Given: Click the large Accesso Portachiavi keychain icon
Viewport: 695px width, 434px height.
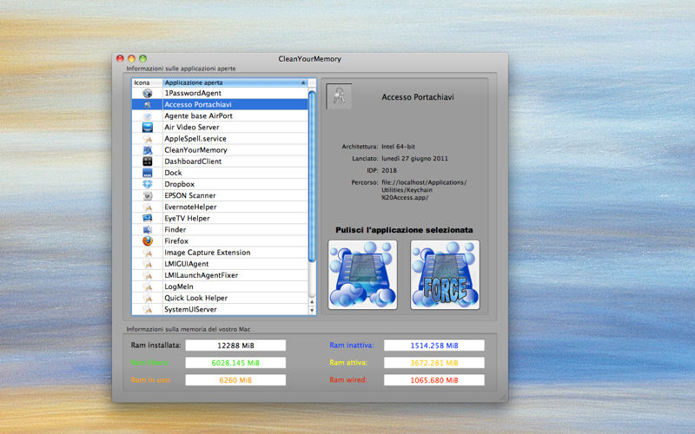Looking at the screenshot, I should click(x=339, y=96).
